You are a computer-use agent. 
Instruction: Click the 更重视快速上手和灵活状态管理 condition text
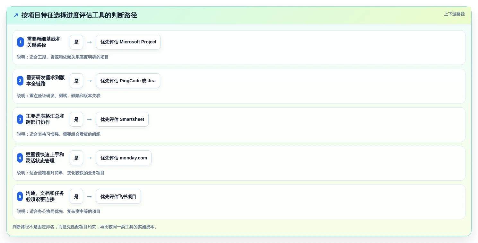[45, 158]
